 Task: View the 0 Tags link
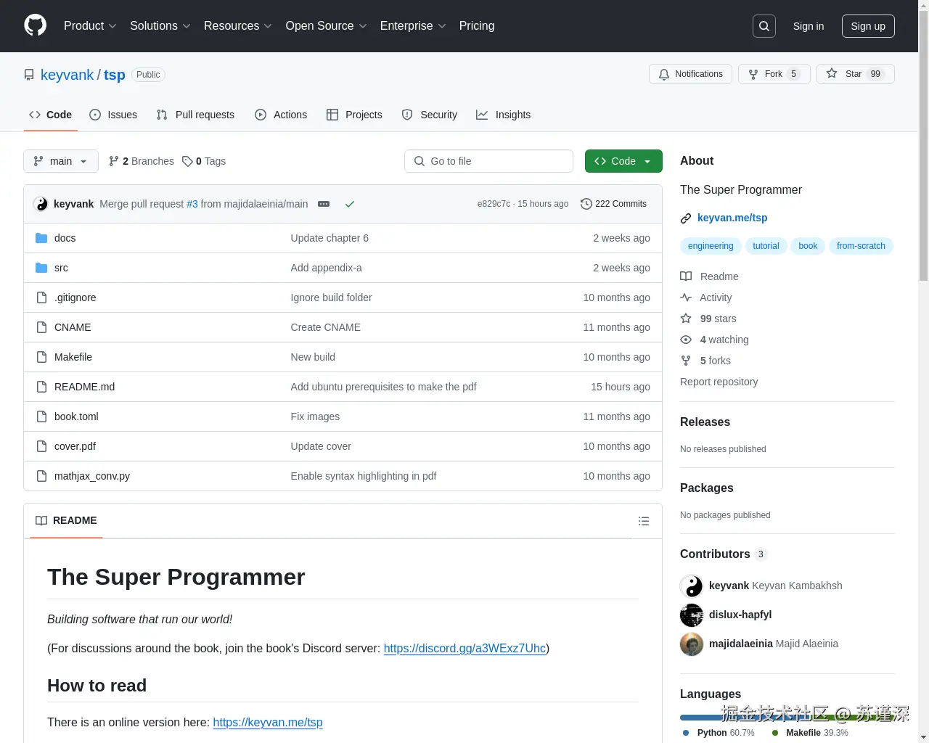point(204,161)
